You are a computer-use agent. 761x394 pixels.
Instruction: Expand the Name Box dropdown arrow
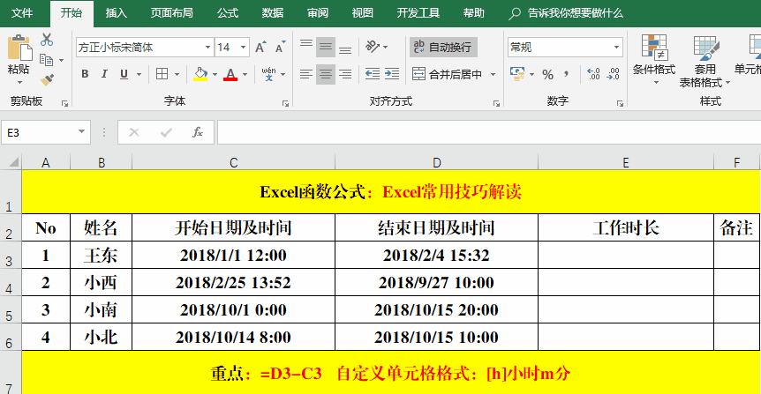click(x=81, y=132)
